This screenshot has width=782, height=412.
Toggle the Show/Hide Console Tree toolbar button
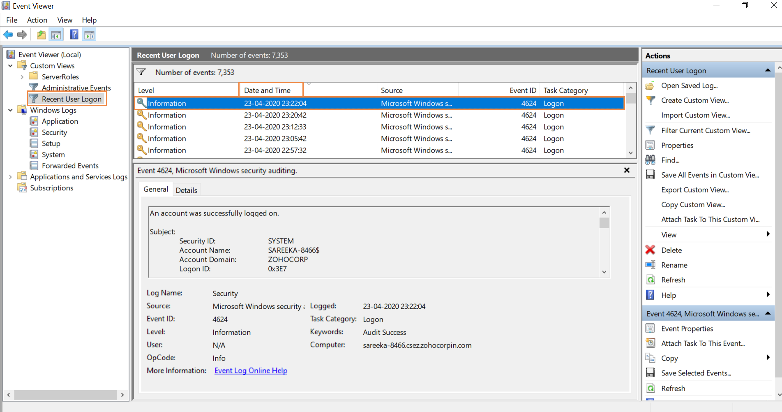[x=56, y=35]
